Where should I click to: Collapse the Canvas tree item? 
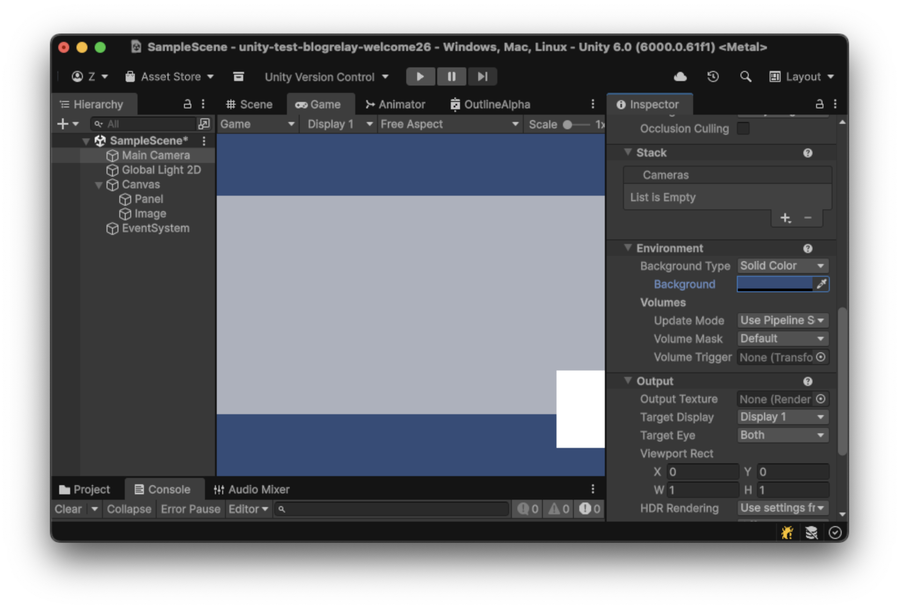coord(99,185)
